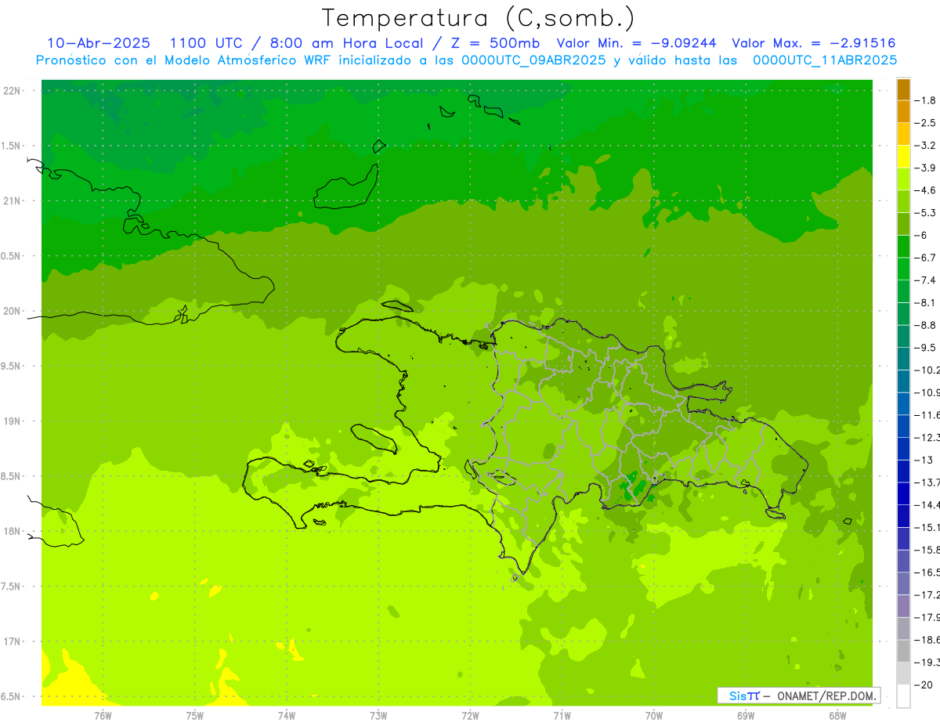
Task: Click the amber swatch between -2.5 and -3.2
Action: [903, 134]
